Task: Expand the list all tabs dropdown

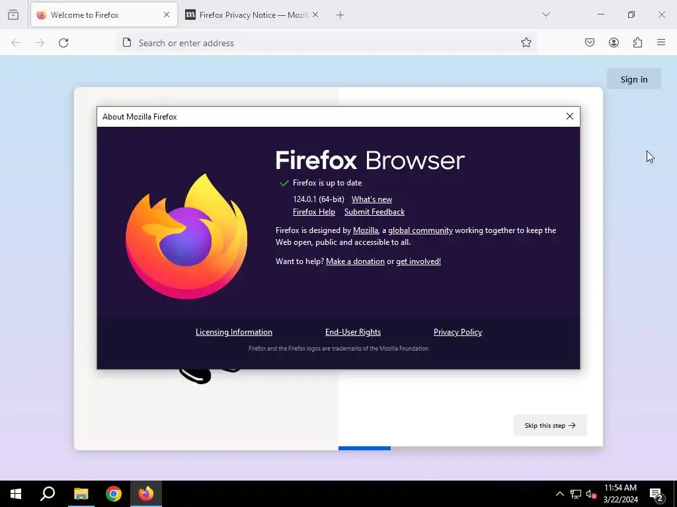Action: [x=545, y=15]
